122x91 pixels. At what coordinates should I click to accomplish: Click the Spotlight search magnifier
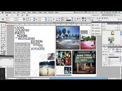click(x=119, y=12)
